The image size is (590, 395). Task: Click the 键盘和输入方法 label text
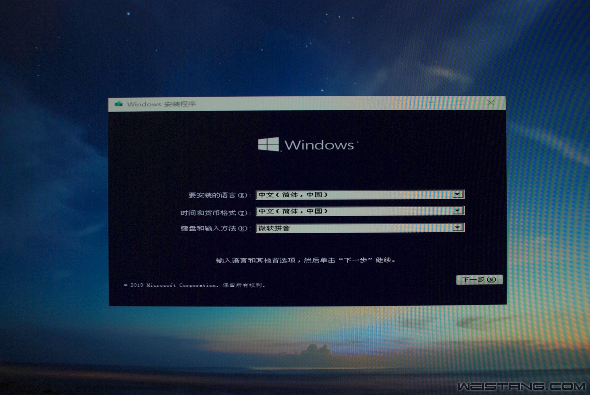[x=215, y=228]
